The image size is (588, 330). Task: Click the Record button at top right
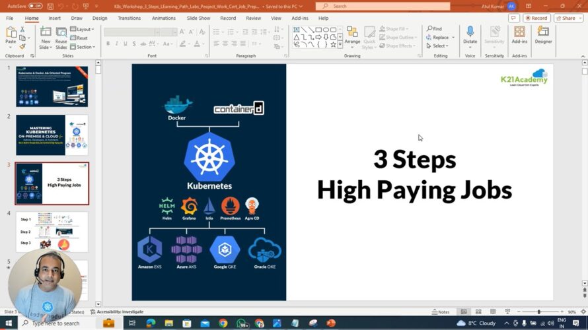tap(536, 18)
